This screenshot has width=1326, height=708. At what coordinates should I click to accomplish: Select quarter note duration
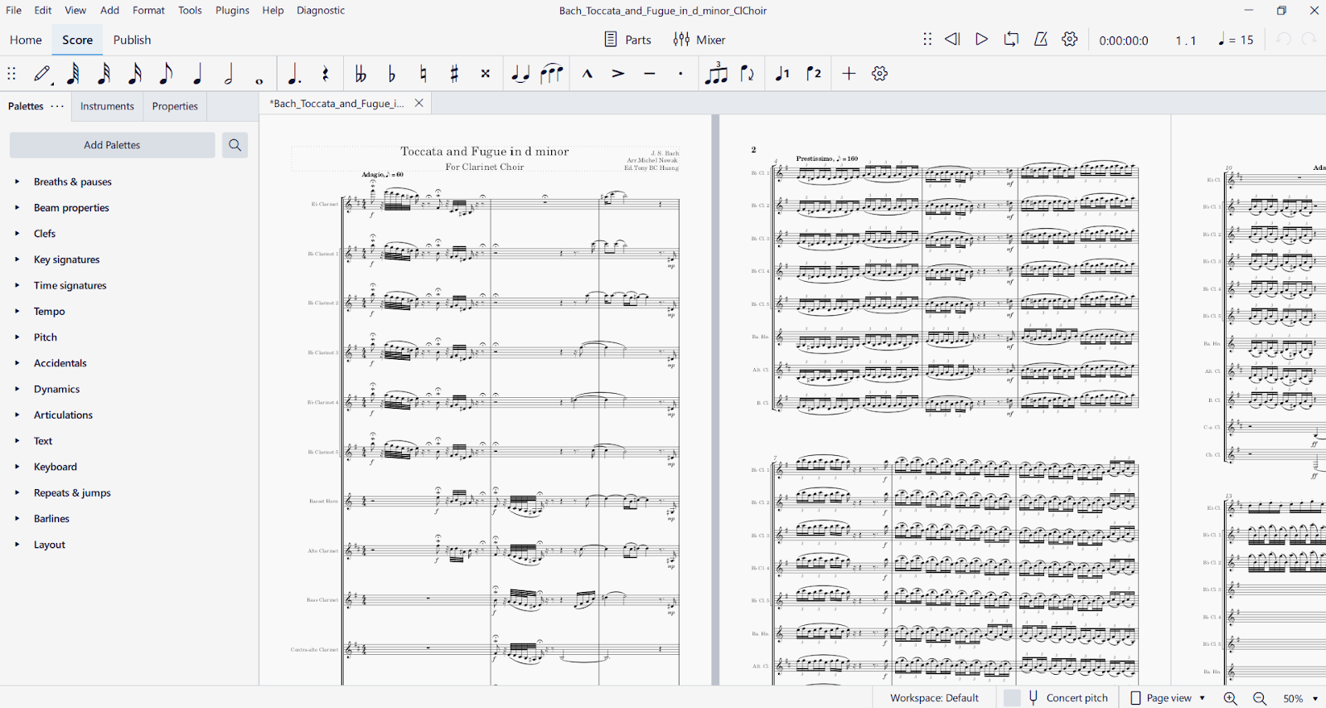coord(197,74)
